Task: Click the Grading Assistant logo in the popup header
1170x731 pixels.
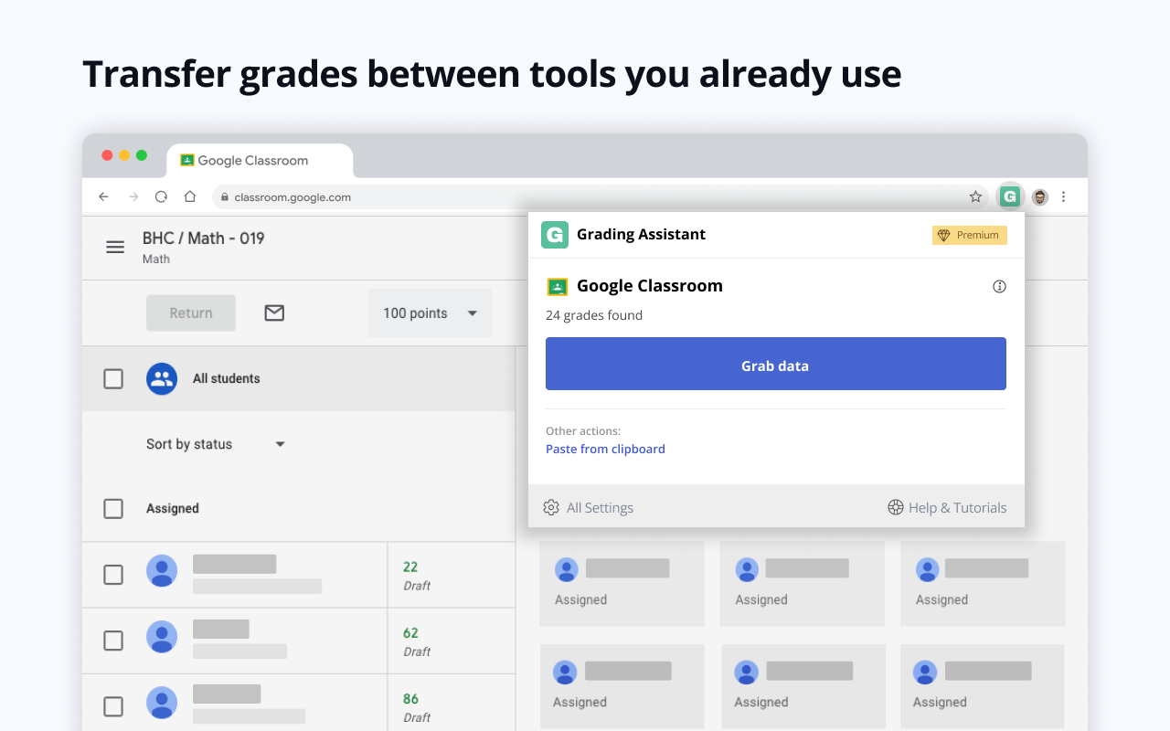Action: (555, 235)
